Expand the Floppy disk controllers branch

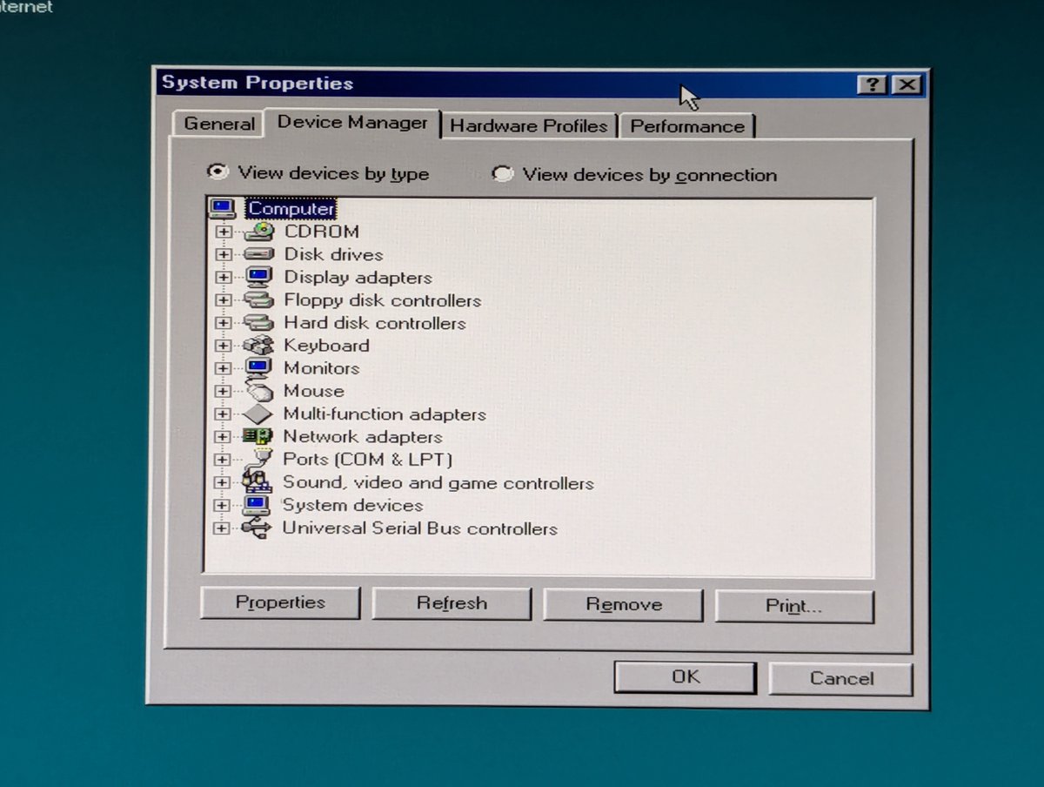coord(224,300)
